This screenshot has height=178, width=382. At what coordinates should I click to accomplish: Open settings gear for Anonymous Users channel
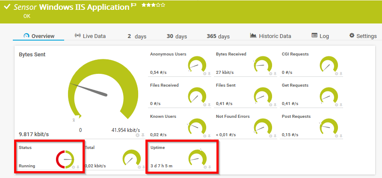tap(204, 73)
